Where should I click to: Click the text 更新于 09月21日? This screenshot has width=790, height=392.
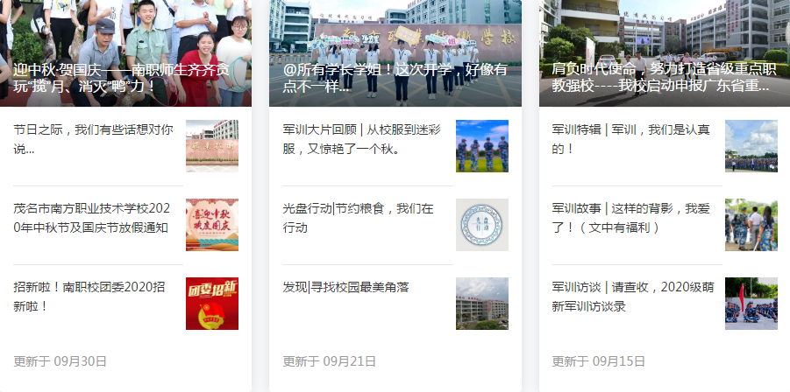pos(330,361)
